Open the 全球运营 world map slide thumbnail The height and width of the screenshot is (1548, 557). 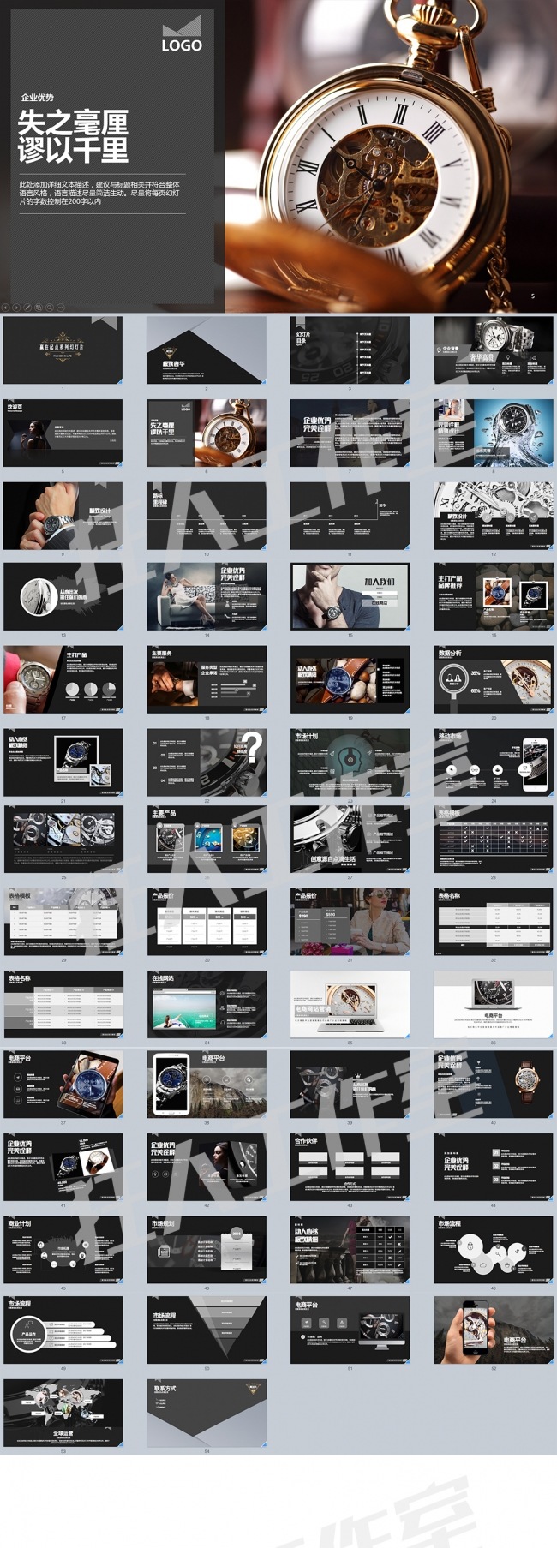(x=63, y=1413)
